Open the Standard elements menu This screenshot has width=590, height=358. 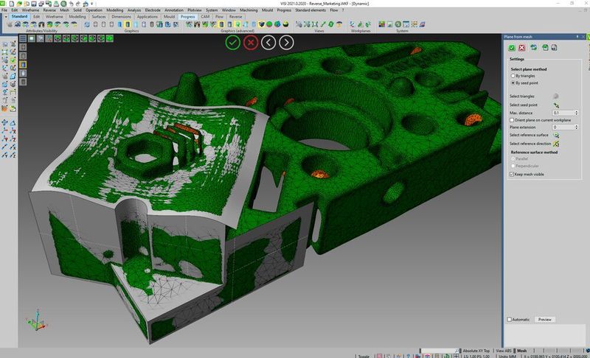tap(310, 10)
